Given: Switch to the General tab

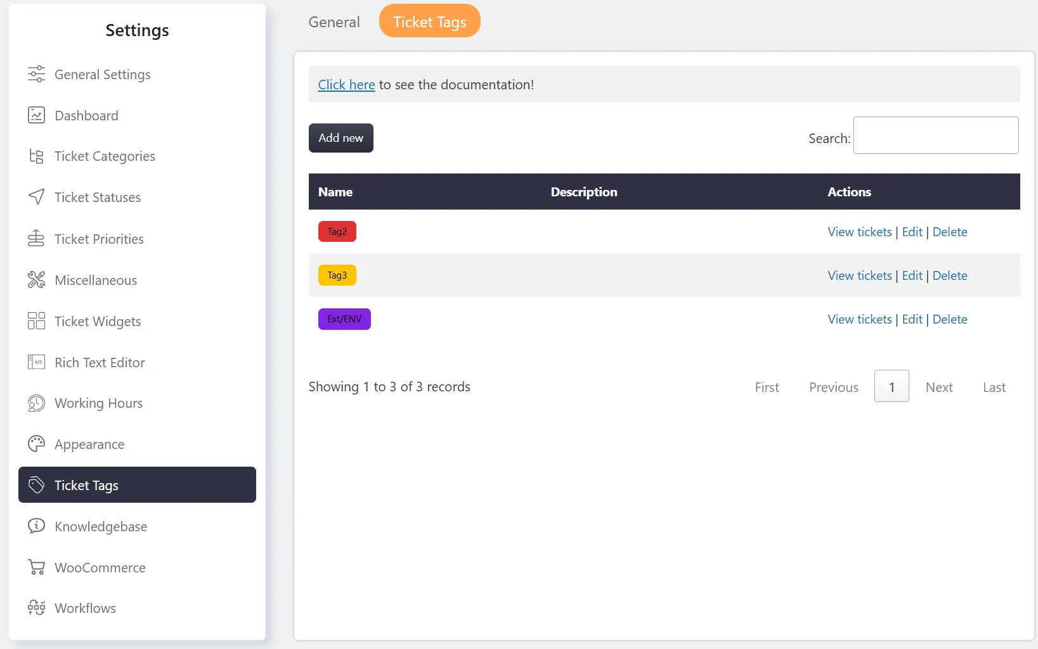Looking at the screenshot, I should pyautogui.click(x=334, y=22).
